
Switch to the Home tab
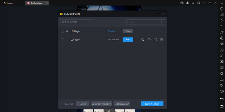[8, 3]
